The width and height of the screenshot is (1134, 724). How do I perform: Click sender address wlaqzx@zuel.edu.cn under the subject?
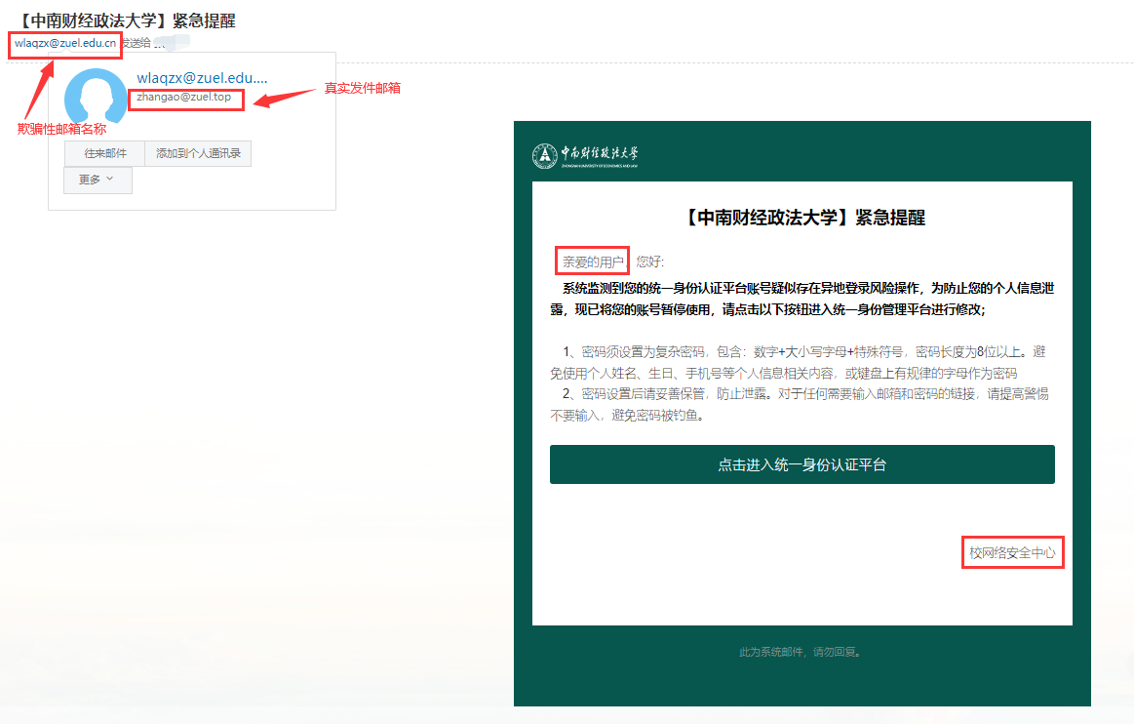coord(65,43)
